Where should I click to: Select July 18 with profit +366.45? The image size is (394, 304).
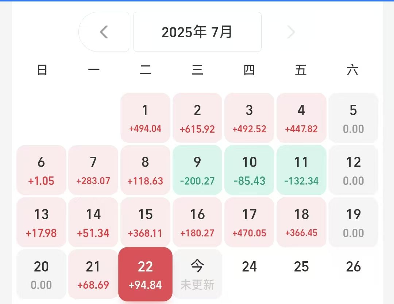coord(301,222)
